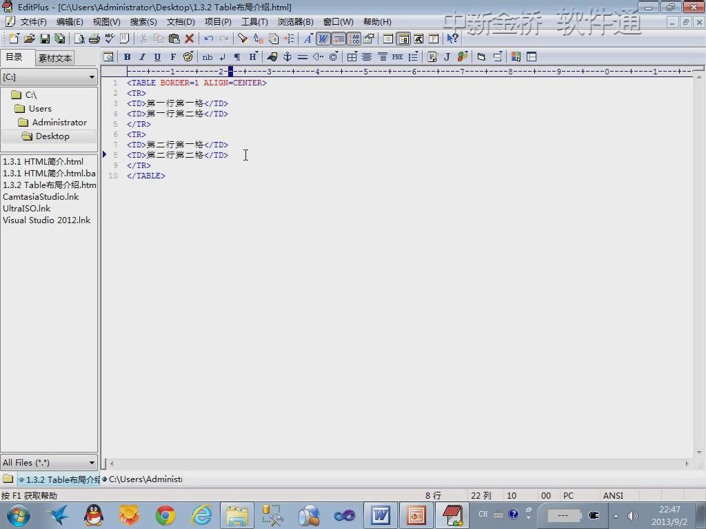706x529 pixels.
Task: Select the Desktop folder
Action: [52, 136]
